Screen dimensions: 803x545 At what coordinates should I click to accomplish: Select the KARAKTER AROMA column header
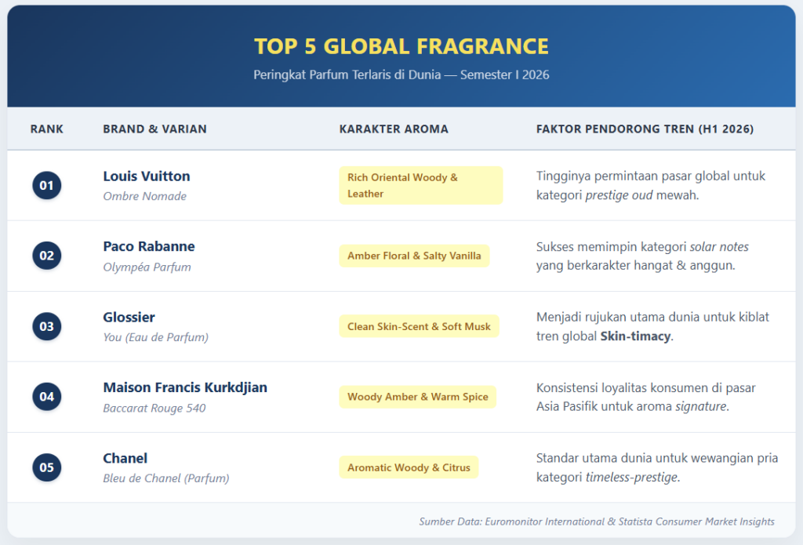coord(394,129)
